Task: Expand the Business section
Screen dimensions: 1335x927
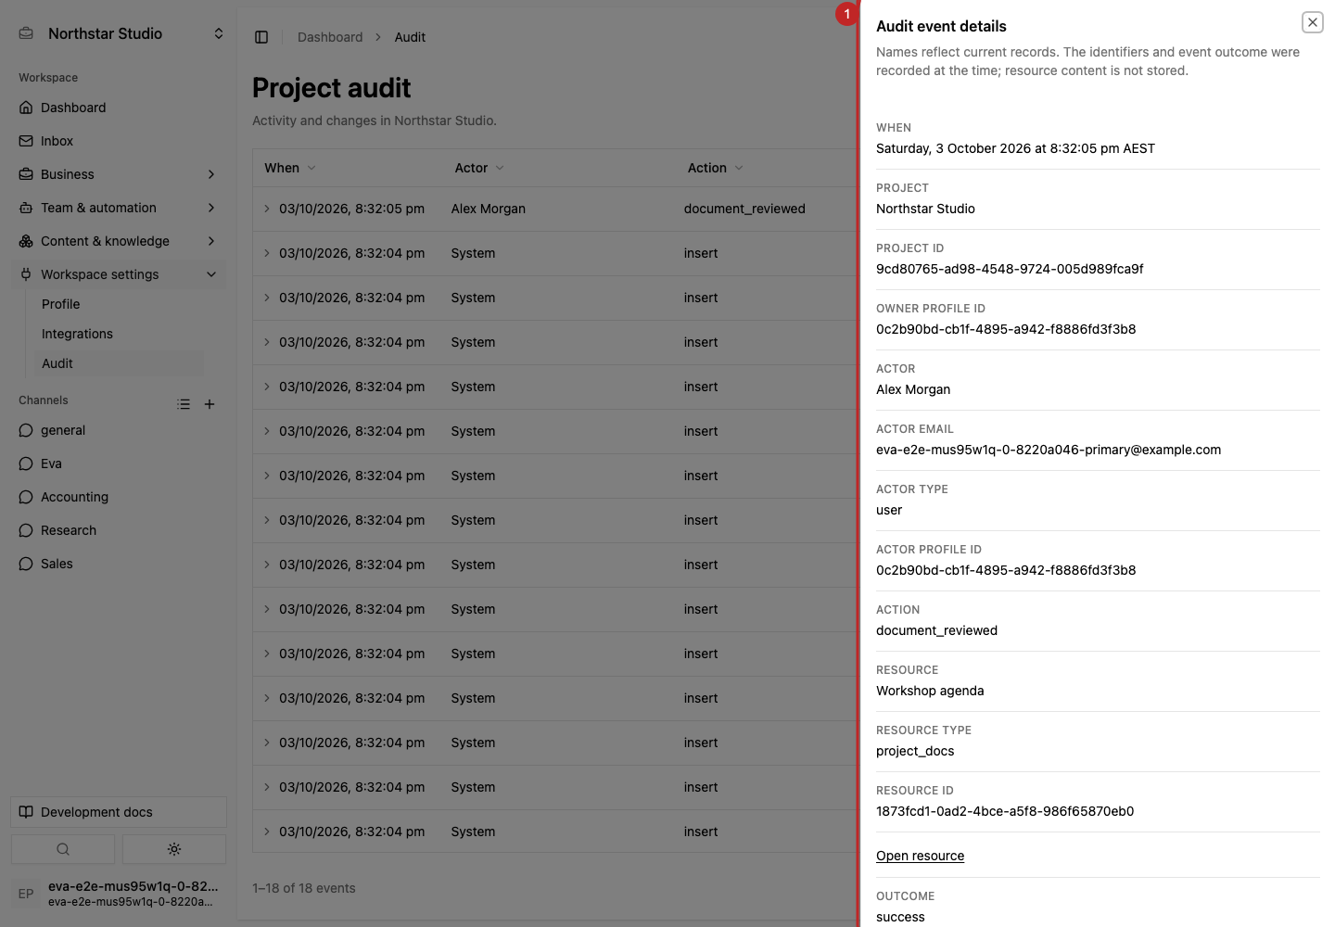Action: tap(119, 174)
